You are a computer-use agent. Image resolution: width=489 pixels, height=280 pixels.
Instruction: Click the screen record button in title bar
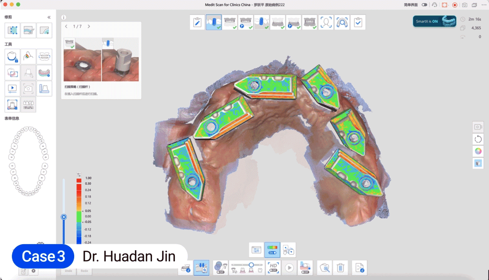(x=454, y=4)
